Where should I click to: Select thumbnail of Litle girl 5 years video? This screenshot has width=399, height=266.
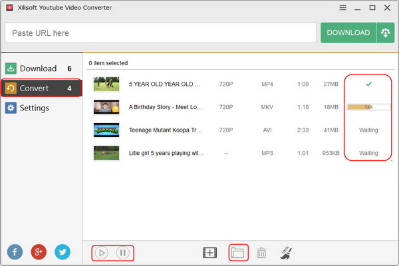[106, 153]
